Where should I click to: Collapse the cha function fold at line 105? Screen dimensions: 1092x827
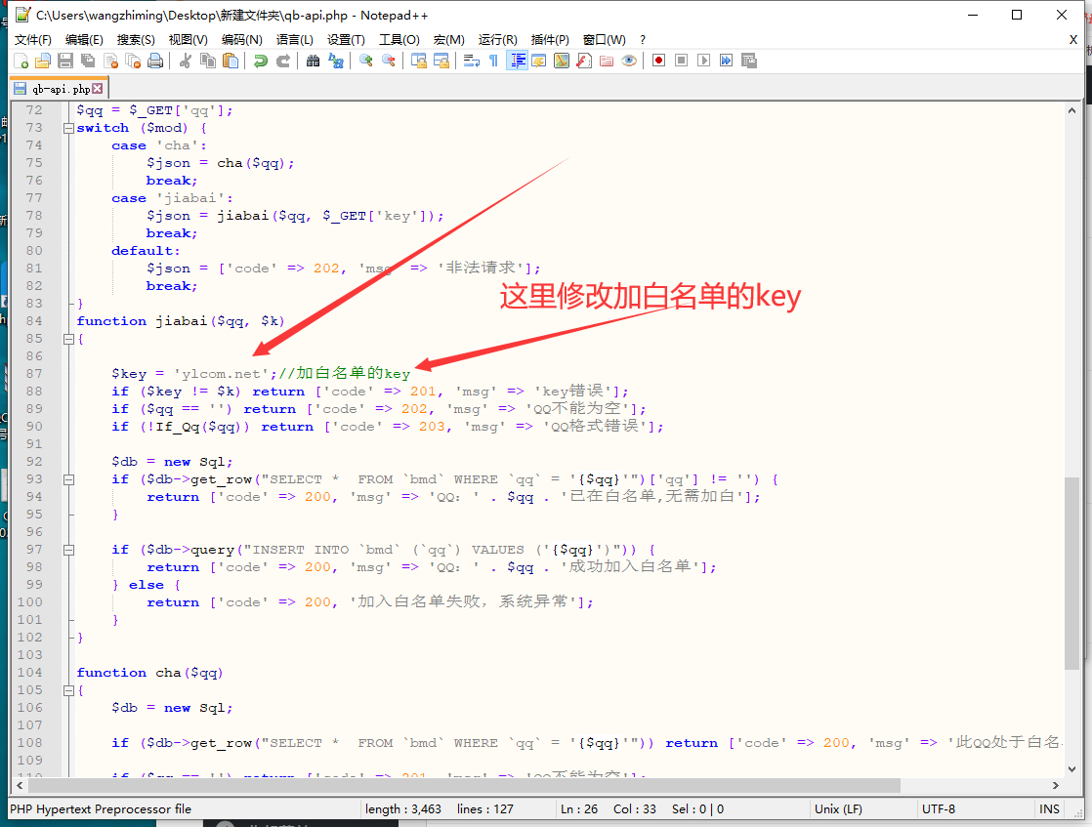(68, 690)
